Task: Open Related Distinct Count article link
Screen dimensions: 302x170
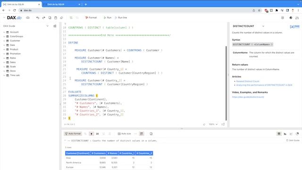Action: click(248, 81)
